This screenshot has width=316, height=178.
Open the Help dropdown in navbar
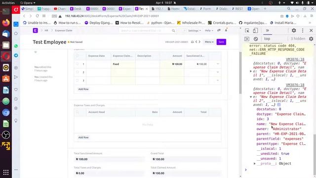209,31
